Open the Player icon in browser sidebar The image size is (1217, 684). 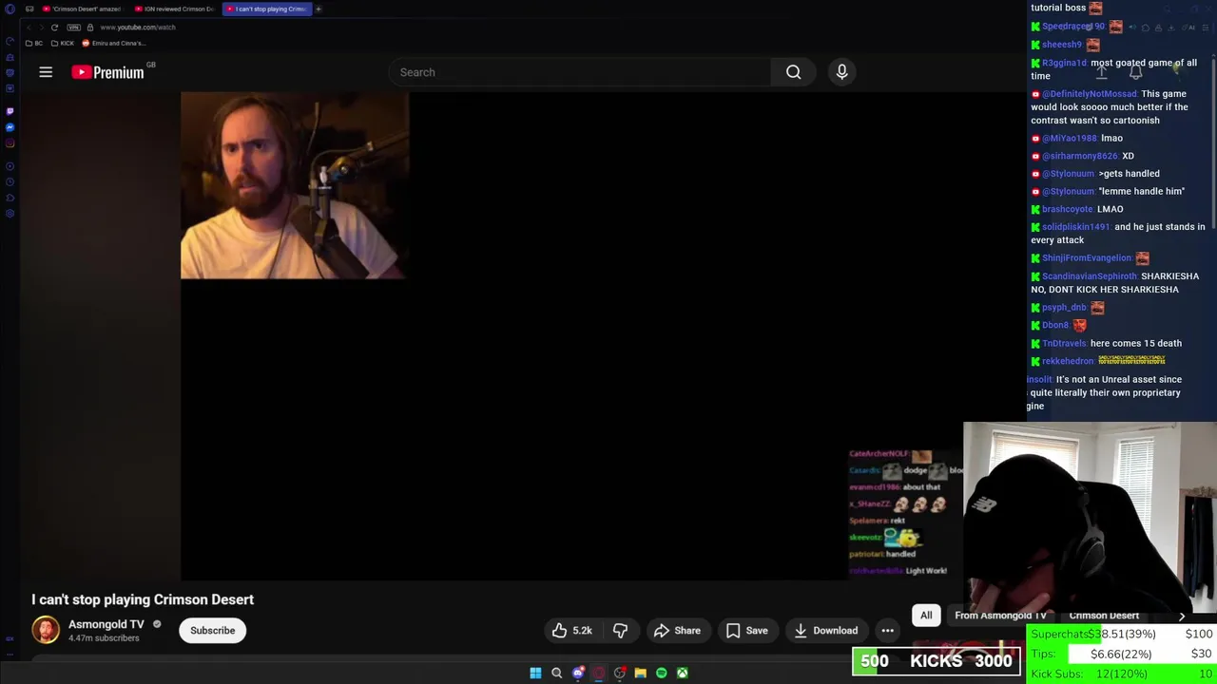[10, 166]
